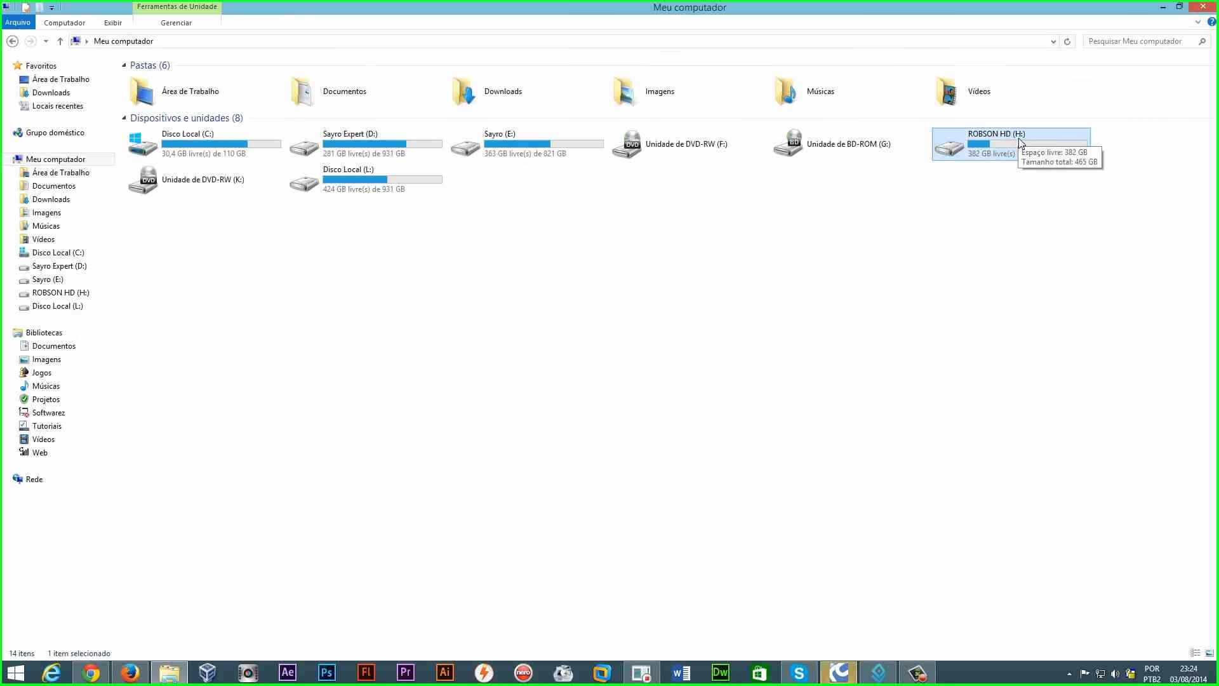Select Favoritos in the navigation pane
Viewport: 1219px width, 686px height.
41,66
